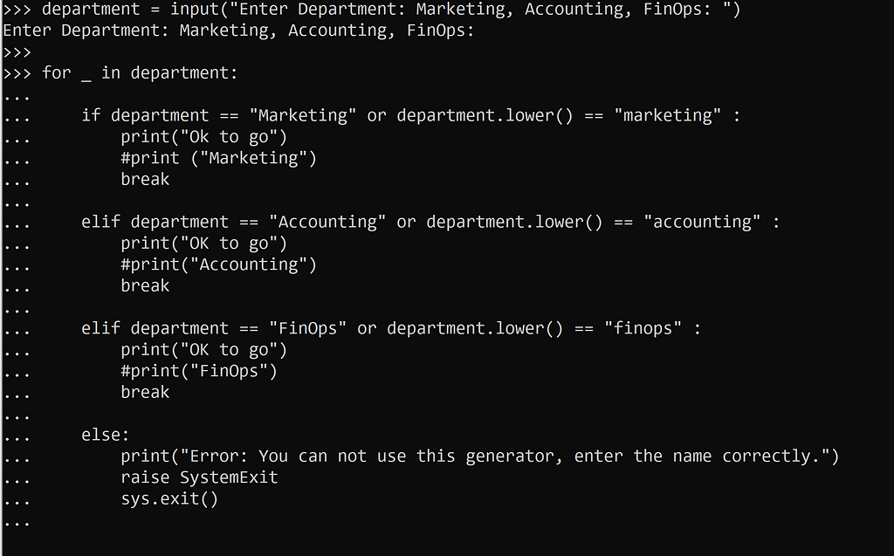Click the "Marketing" string in the if condition
Screen dimensions: 894x556
[x=303, y=116]
